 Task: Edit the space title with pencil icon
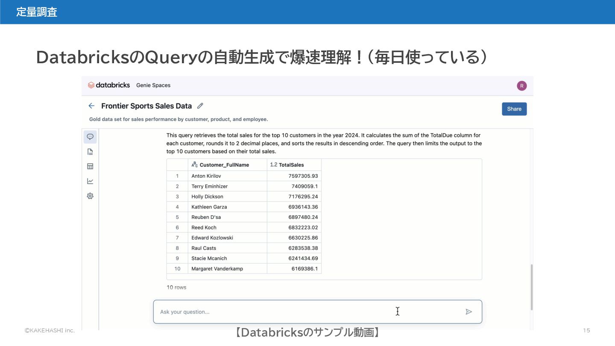click(x=200, y=106)
